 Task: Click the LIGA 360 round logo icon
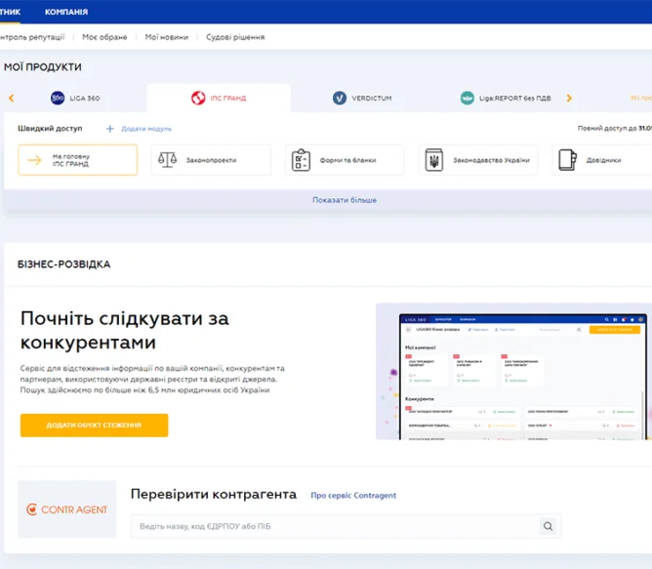coord(58,99)
